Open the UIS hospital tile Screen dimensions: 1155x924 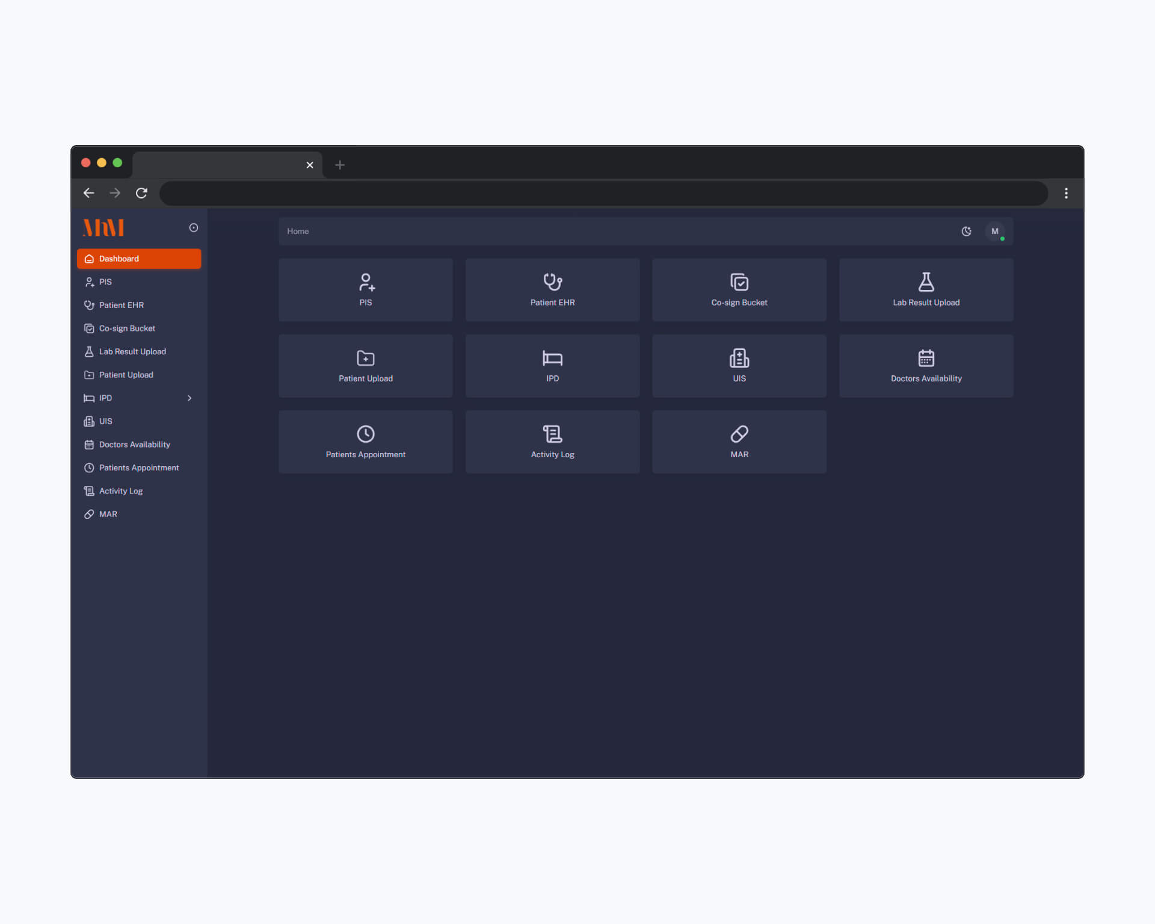click(x=739, y=365)
